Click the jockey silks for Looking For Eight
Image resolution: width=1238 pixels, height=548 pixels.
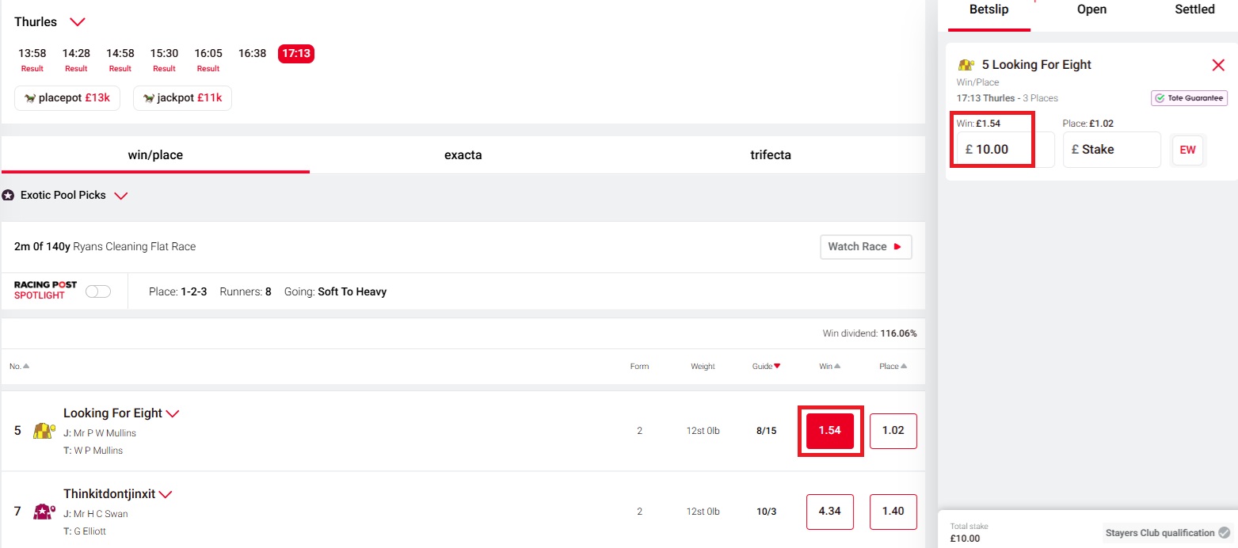[42, 431]
